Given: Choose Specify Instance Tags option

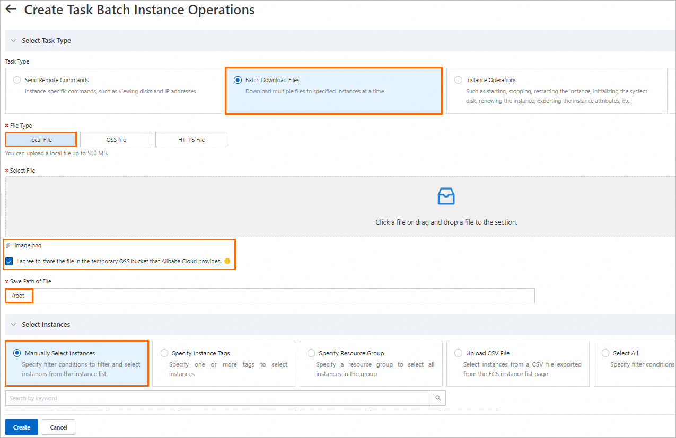Looking at the screenshot, I should coord(164,353).
